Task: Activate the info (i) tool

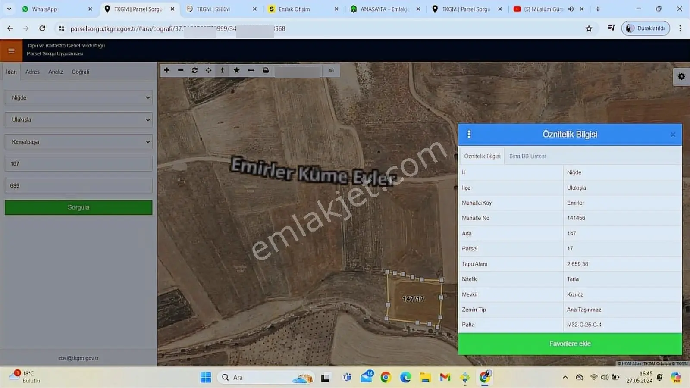Action: coord(223,70)
